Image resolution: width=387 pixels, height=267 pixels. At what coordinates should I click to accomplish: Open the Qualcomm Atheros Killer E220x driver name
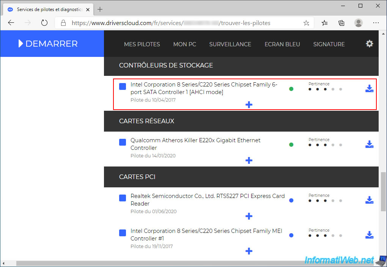click(x=195, y=144)
